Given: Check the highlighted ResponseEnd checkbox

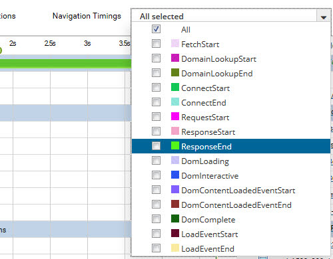Looking at the screenshot, I should [x=156, y=146].
